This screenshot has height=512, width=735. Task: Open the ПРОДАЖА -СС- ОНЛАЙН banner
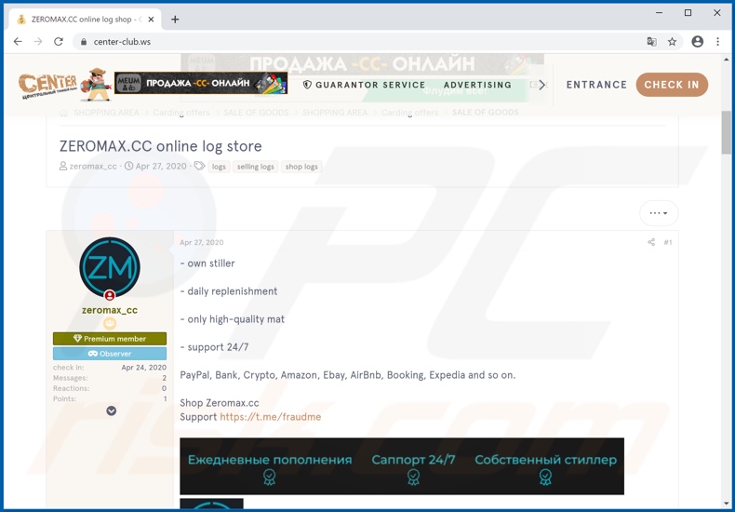[x=201, y=84]
